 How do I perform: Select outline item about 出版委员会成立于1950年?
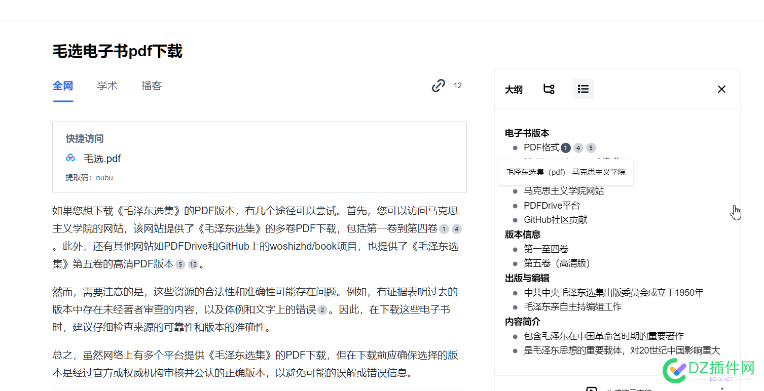pos(613,293)
